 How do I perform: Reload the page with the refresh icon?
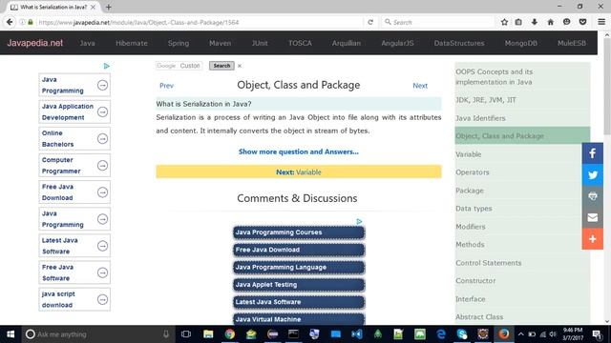point(370,22)
